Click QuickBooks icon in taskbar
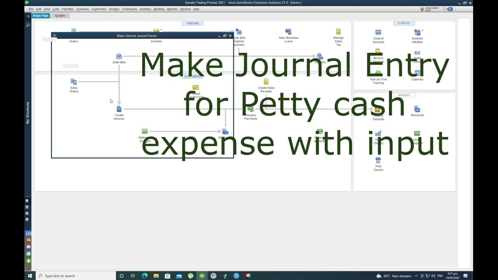498x280 pixels. 202,276
